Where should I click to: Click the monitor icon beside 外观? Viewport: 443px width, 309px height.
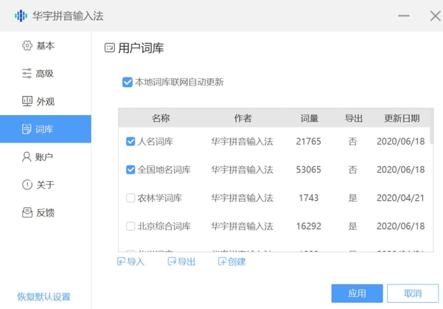pyautogui.click(x=27, y=101)
